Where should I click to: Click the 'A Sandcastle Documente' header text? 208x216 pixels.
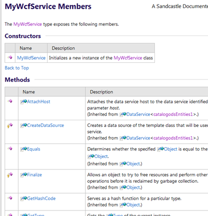pos(180,7)
